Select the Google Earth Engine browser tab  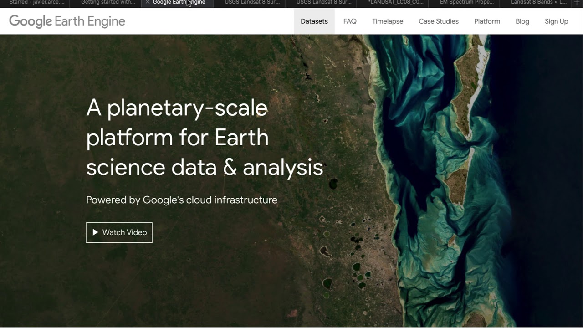tap(178, 3)
